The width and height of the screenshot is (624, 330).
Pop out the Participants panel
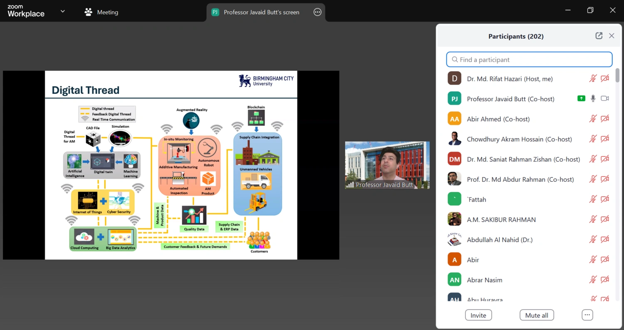coord(599,36)
